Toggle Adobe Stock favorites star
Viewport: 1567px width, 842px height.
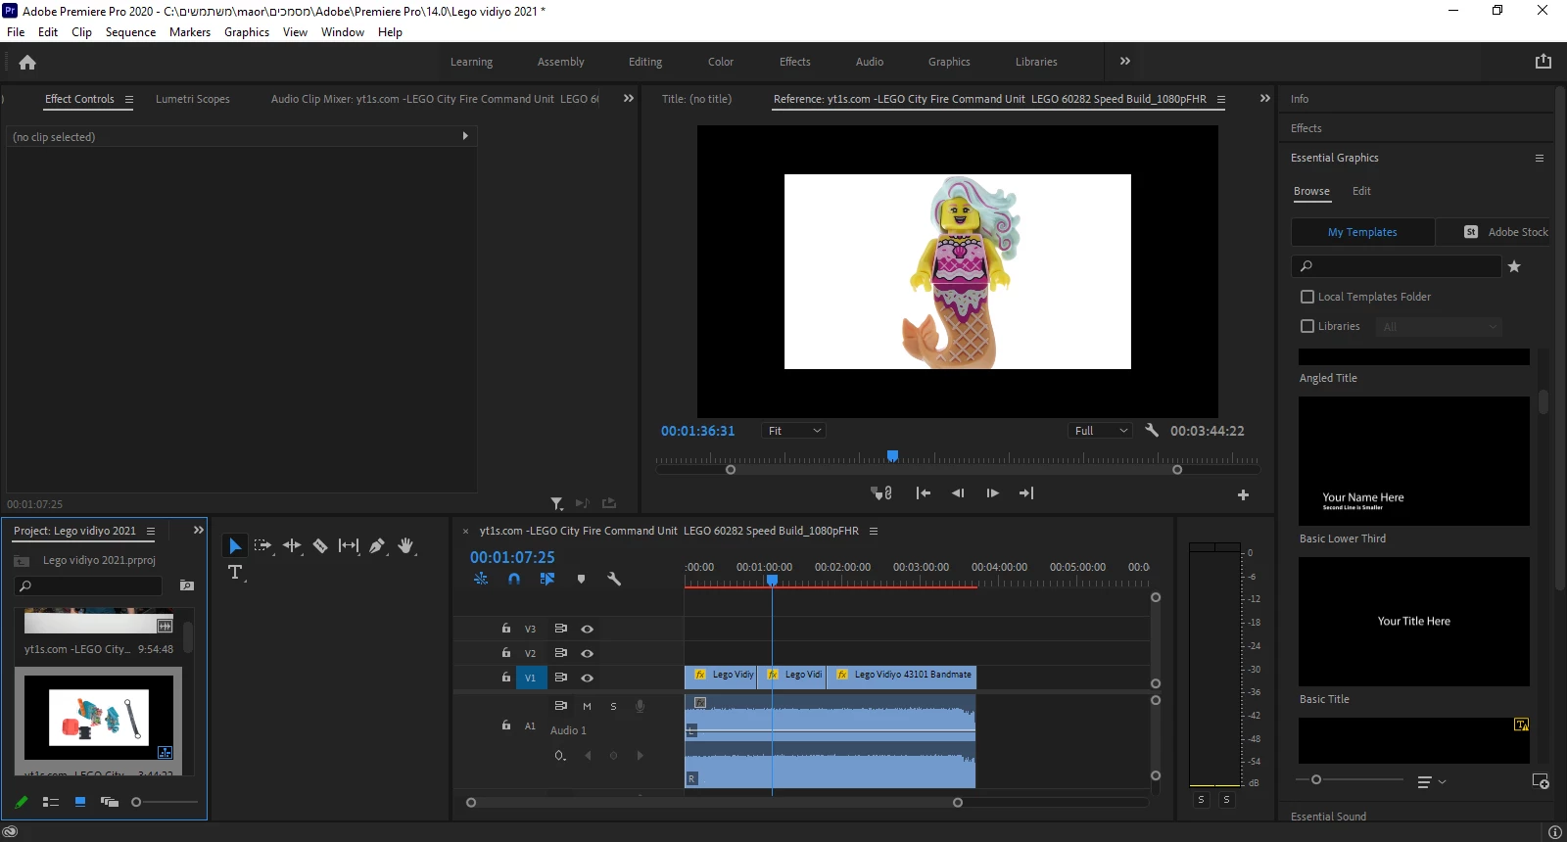1514,266
